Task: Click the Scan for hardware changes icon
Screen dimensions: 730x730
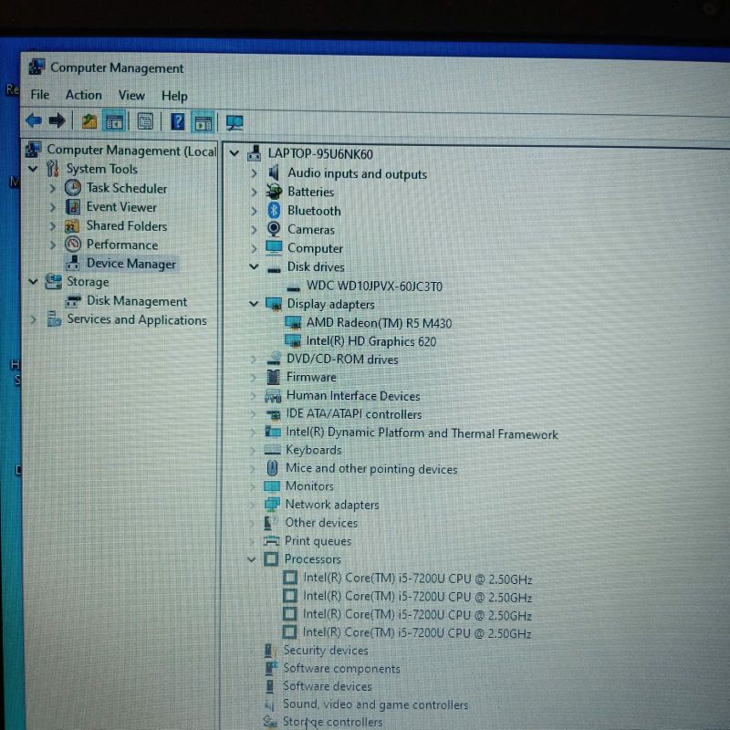Action: tap(235, 121)
